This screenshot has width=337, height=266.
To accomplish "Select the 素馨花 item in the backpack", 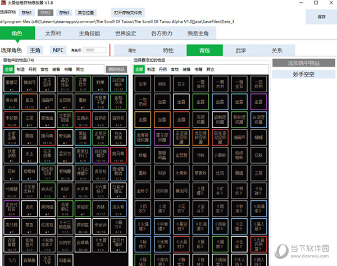I will coord(12,84).
